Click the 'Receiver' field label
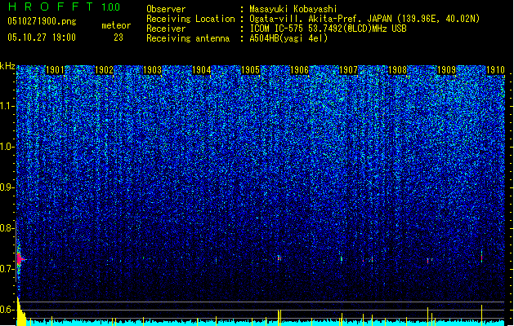This screenshot has height=326, width=514. (x=166, y=29)
